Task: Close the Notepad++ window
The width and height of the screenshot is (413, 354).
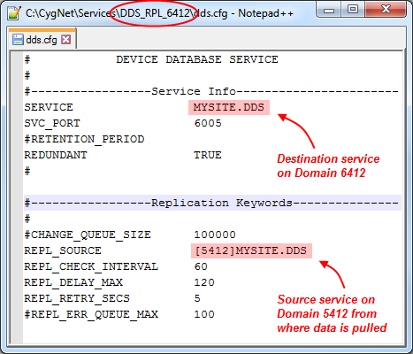Action: (386, 10)
